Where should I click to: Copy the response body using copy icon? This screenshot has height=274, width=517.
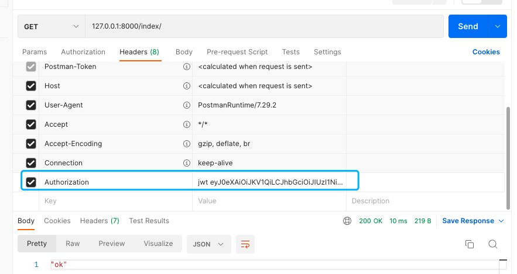tap(469, 244)
